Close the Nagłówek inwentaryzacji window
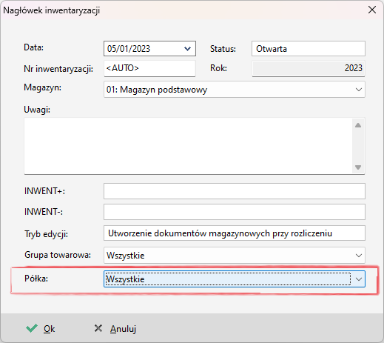The height and width of the screenshot is (343, 384). coord(372,10)
